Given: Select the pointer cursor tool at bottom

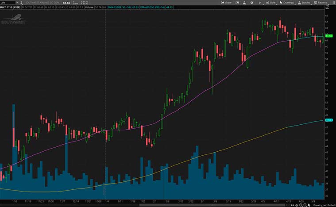Looking at the screenshot, I should pos(310,205).
